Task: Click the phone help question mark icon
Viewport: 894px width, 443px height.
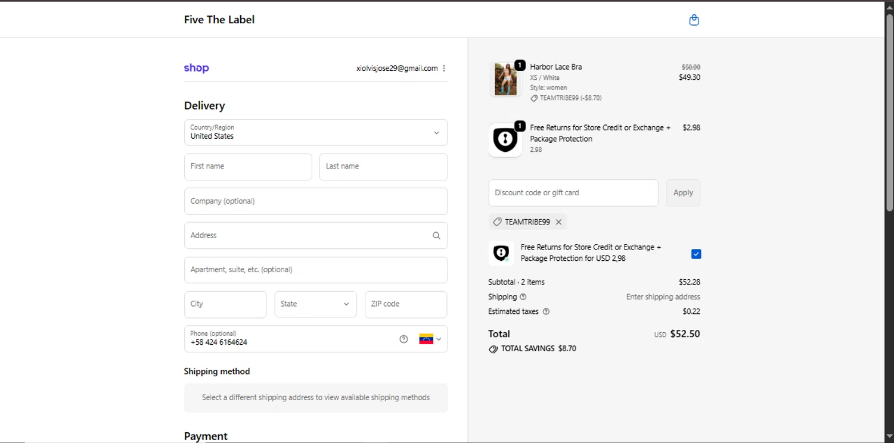Action: click(403, 339)
